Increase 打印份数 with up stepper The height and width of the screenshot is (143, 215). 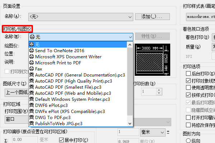pos(159,90)
